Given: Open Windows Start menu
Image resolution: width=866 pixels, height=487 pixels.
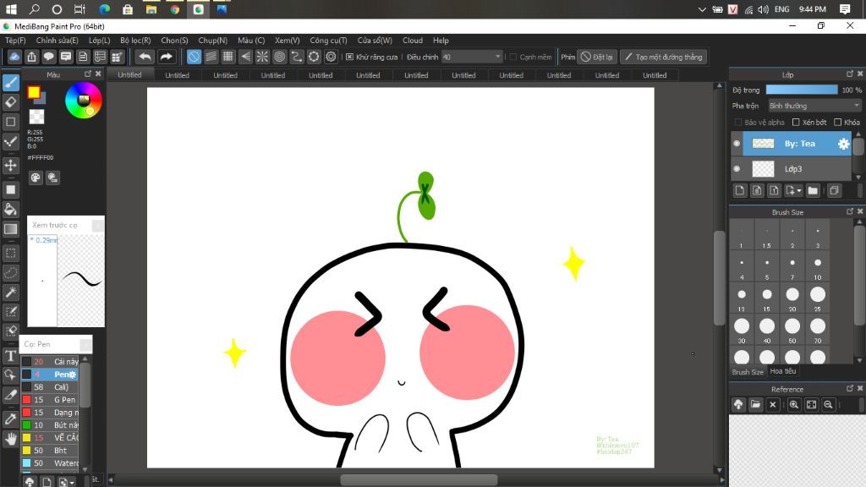Looking at the screenshot, I should [x=11, y=9].
